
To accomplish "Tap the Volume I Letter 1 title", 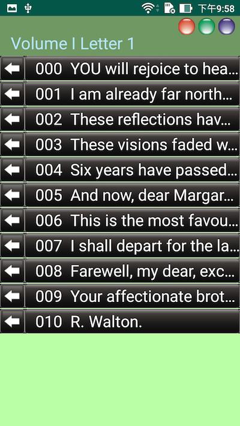I will point(73,44).
